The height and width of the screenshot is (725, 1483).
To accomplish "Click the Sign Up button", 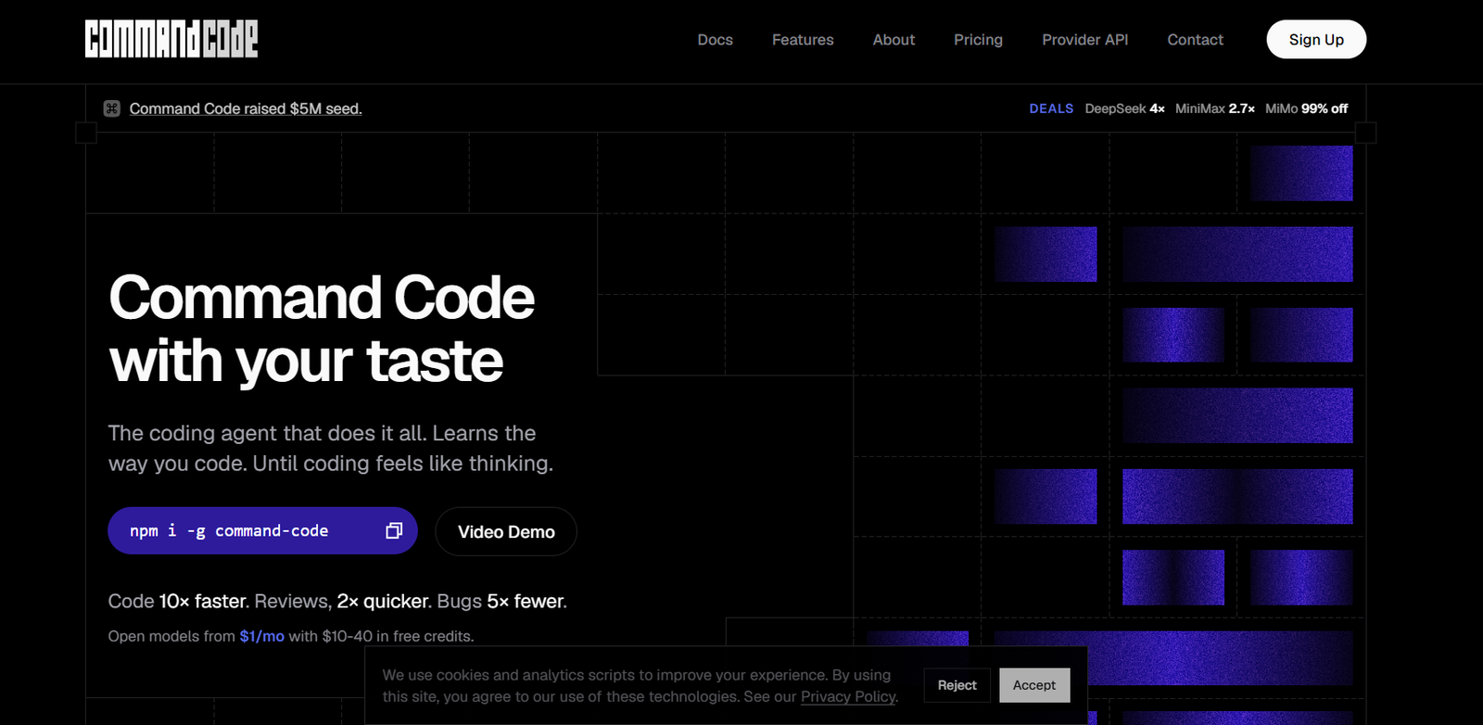I will click(x=1316, y=39).
